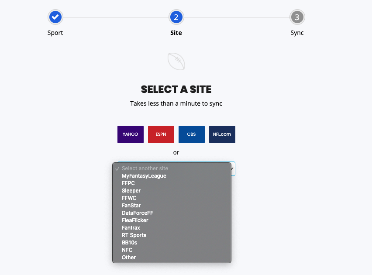This screenshot has height=275, width=372.
Task: Pick FleaFlicker from the list
Action: click(172, 220)
